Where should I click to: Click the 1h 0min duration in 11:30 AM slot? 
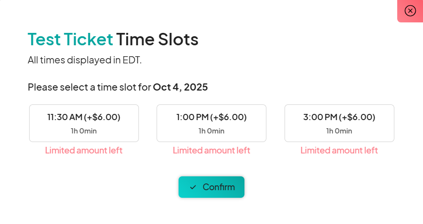pos(84,131)
